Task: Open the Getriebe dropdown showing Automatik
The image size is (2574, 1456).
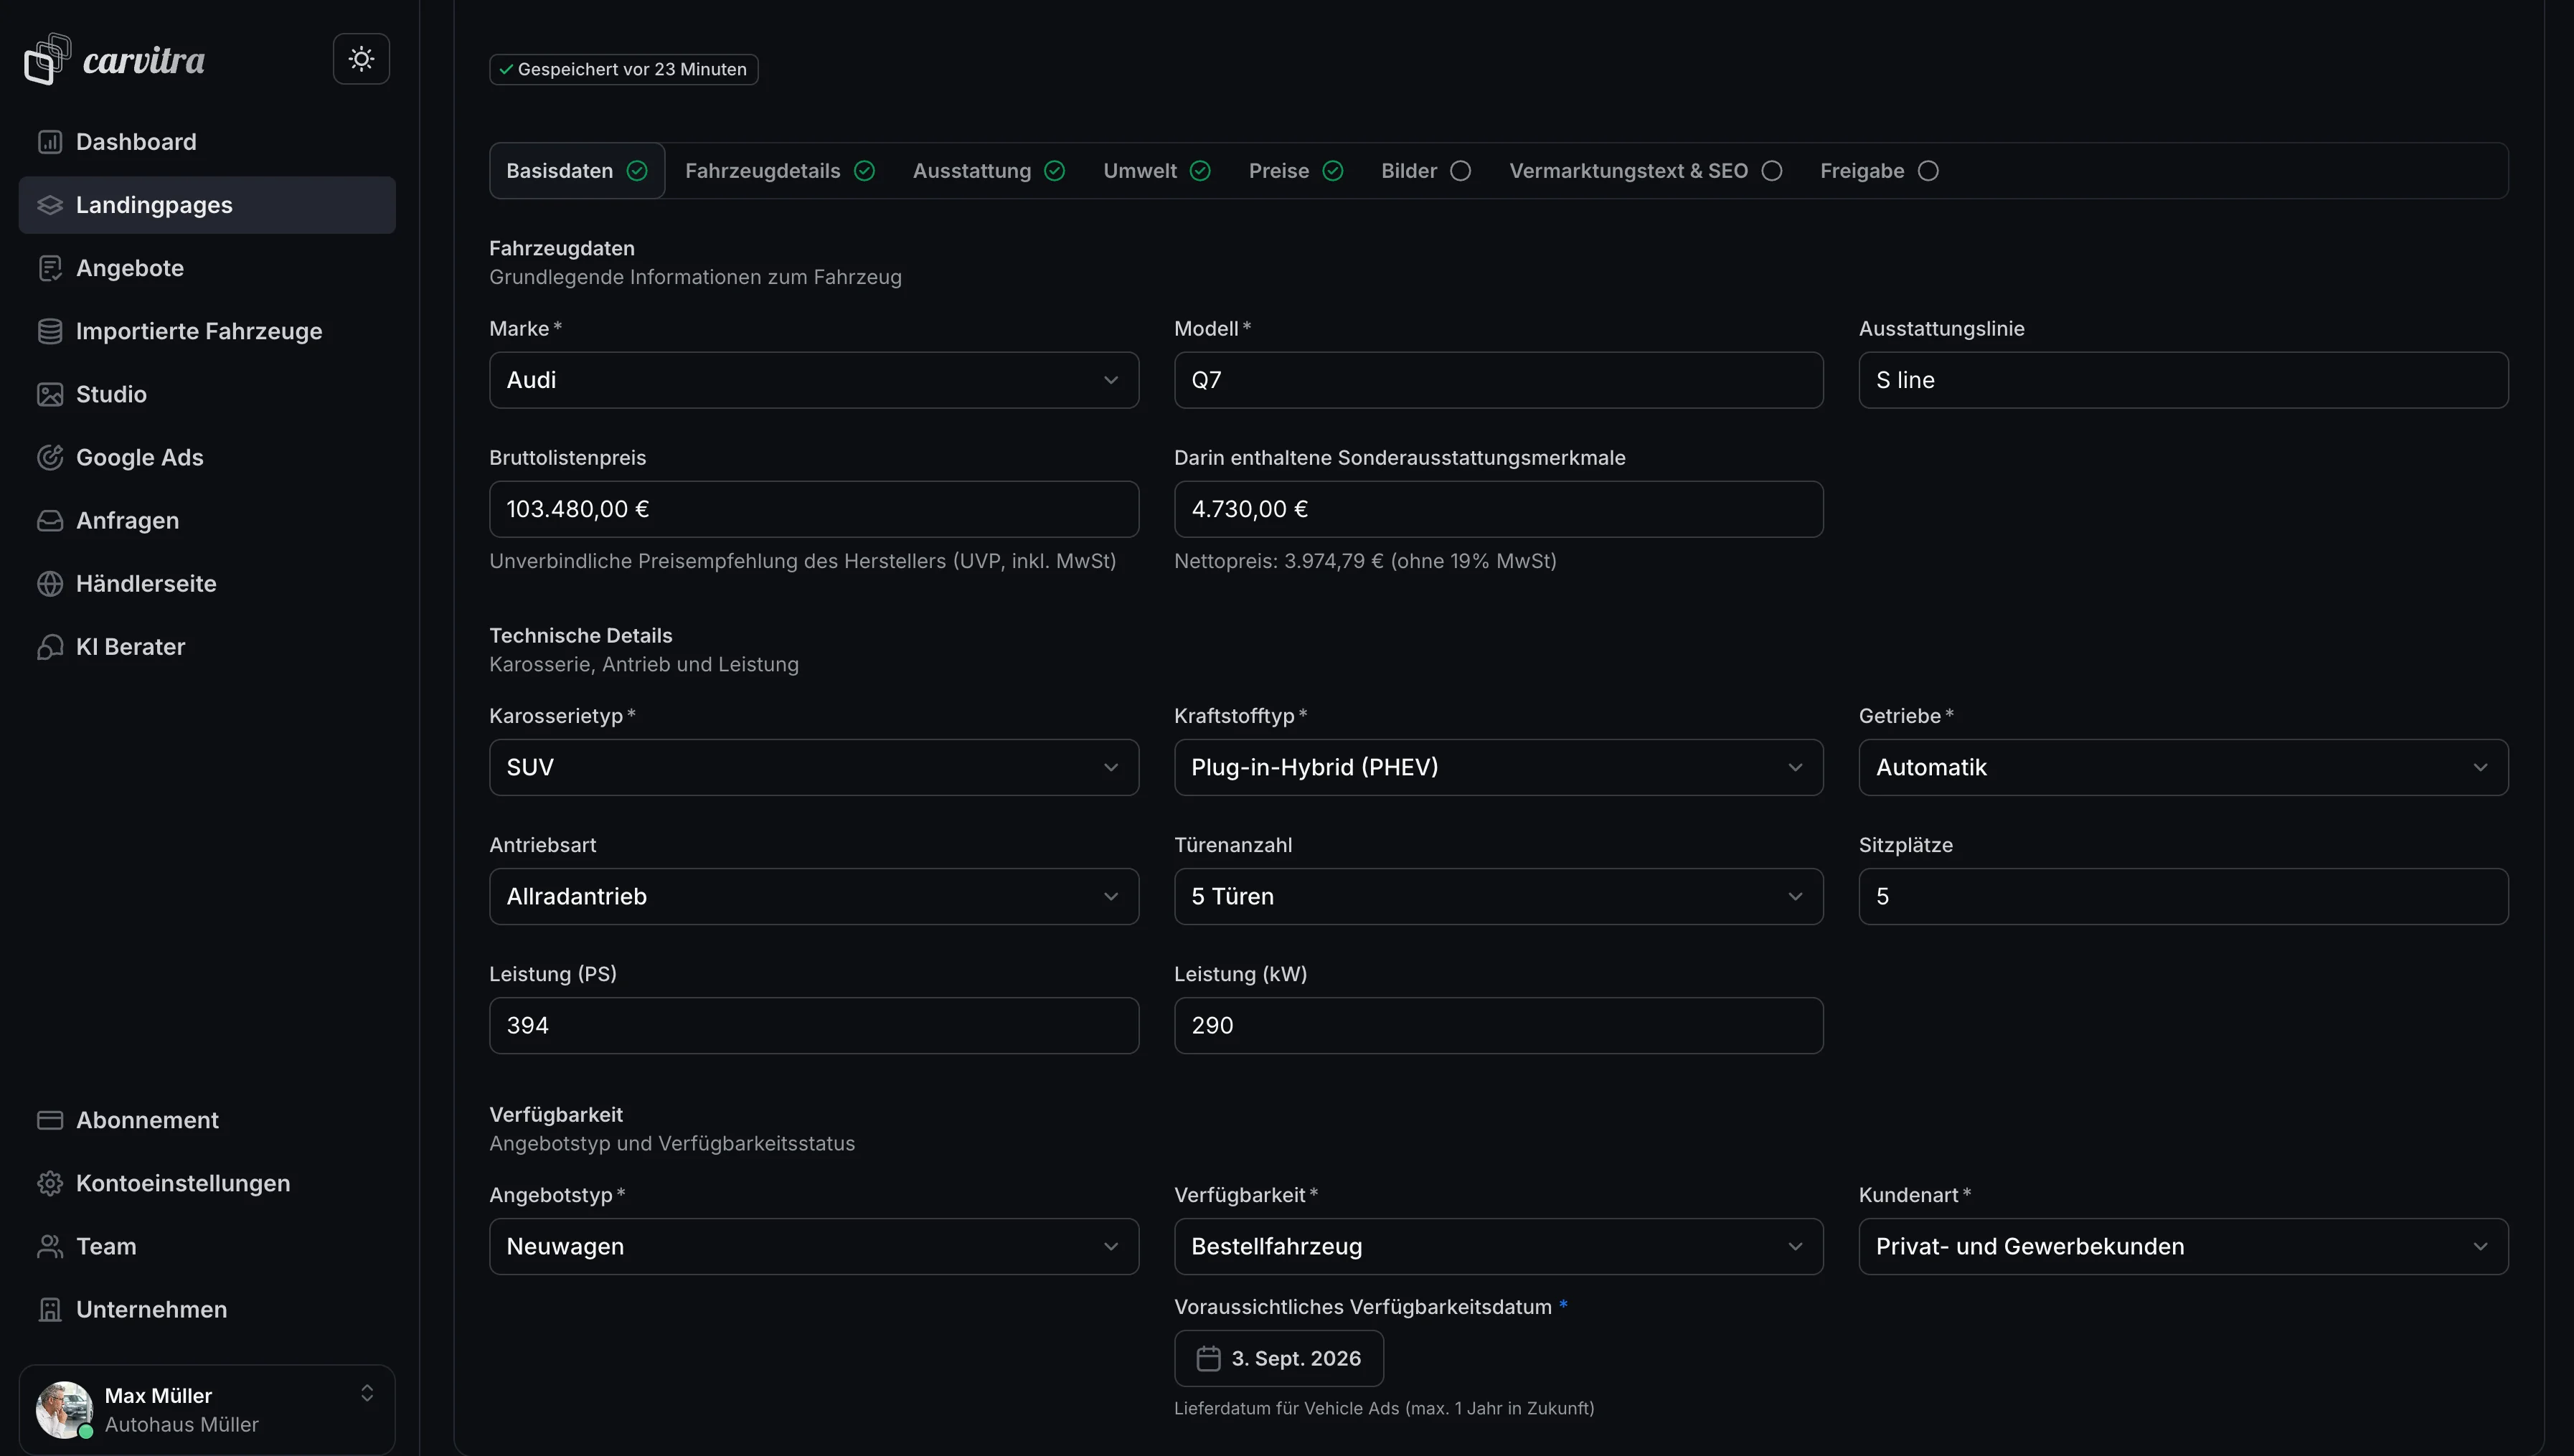Action: (2183, 767)
